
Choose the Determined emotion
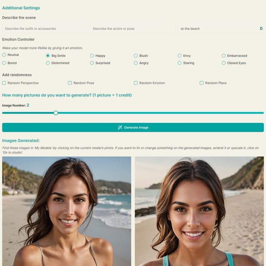pos(48,63)
